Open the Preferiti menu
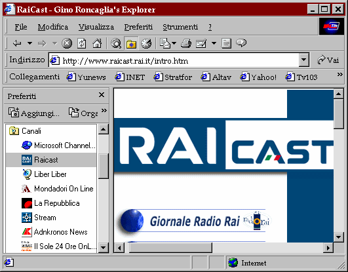The height and width of the screenshot is (272, 348). point(138,27)
